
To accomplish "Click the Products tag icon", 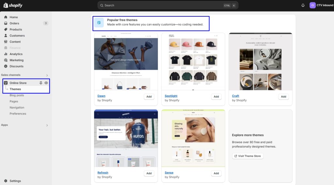I will point(6,29).
